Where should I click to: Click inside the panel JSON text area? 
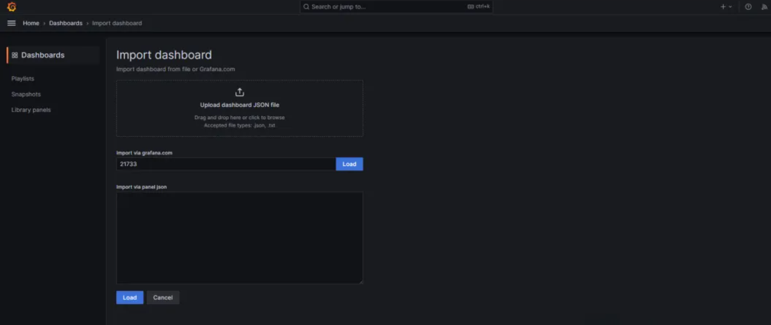[239, 237]
